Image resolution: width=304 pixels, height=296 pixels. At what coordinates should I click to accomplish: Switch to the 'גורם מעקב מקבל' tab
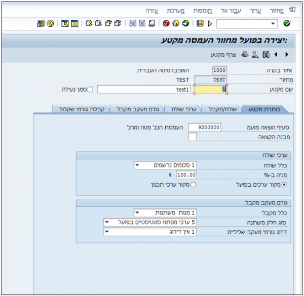(x=138, y=109)
